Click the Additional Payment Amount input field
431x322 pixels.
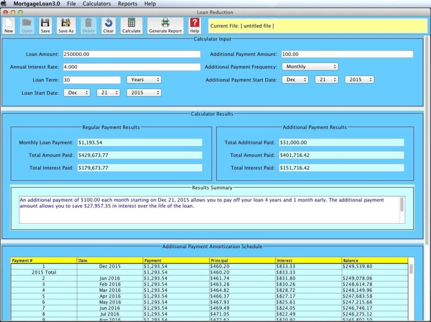[x=347, y=54]
